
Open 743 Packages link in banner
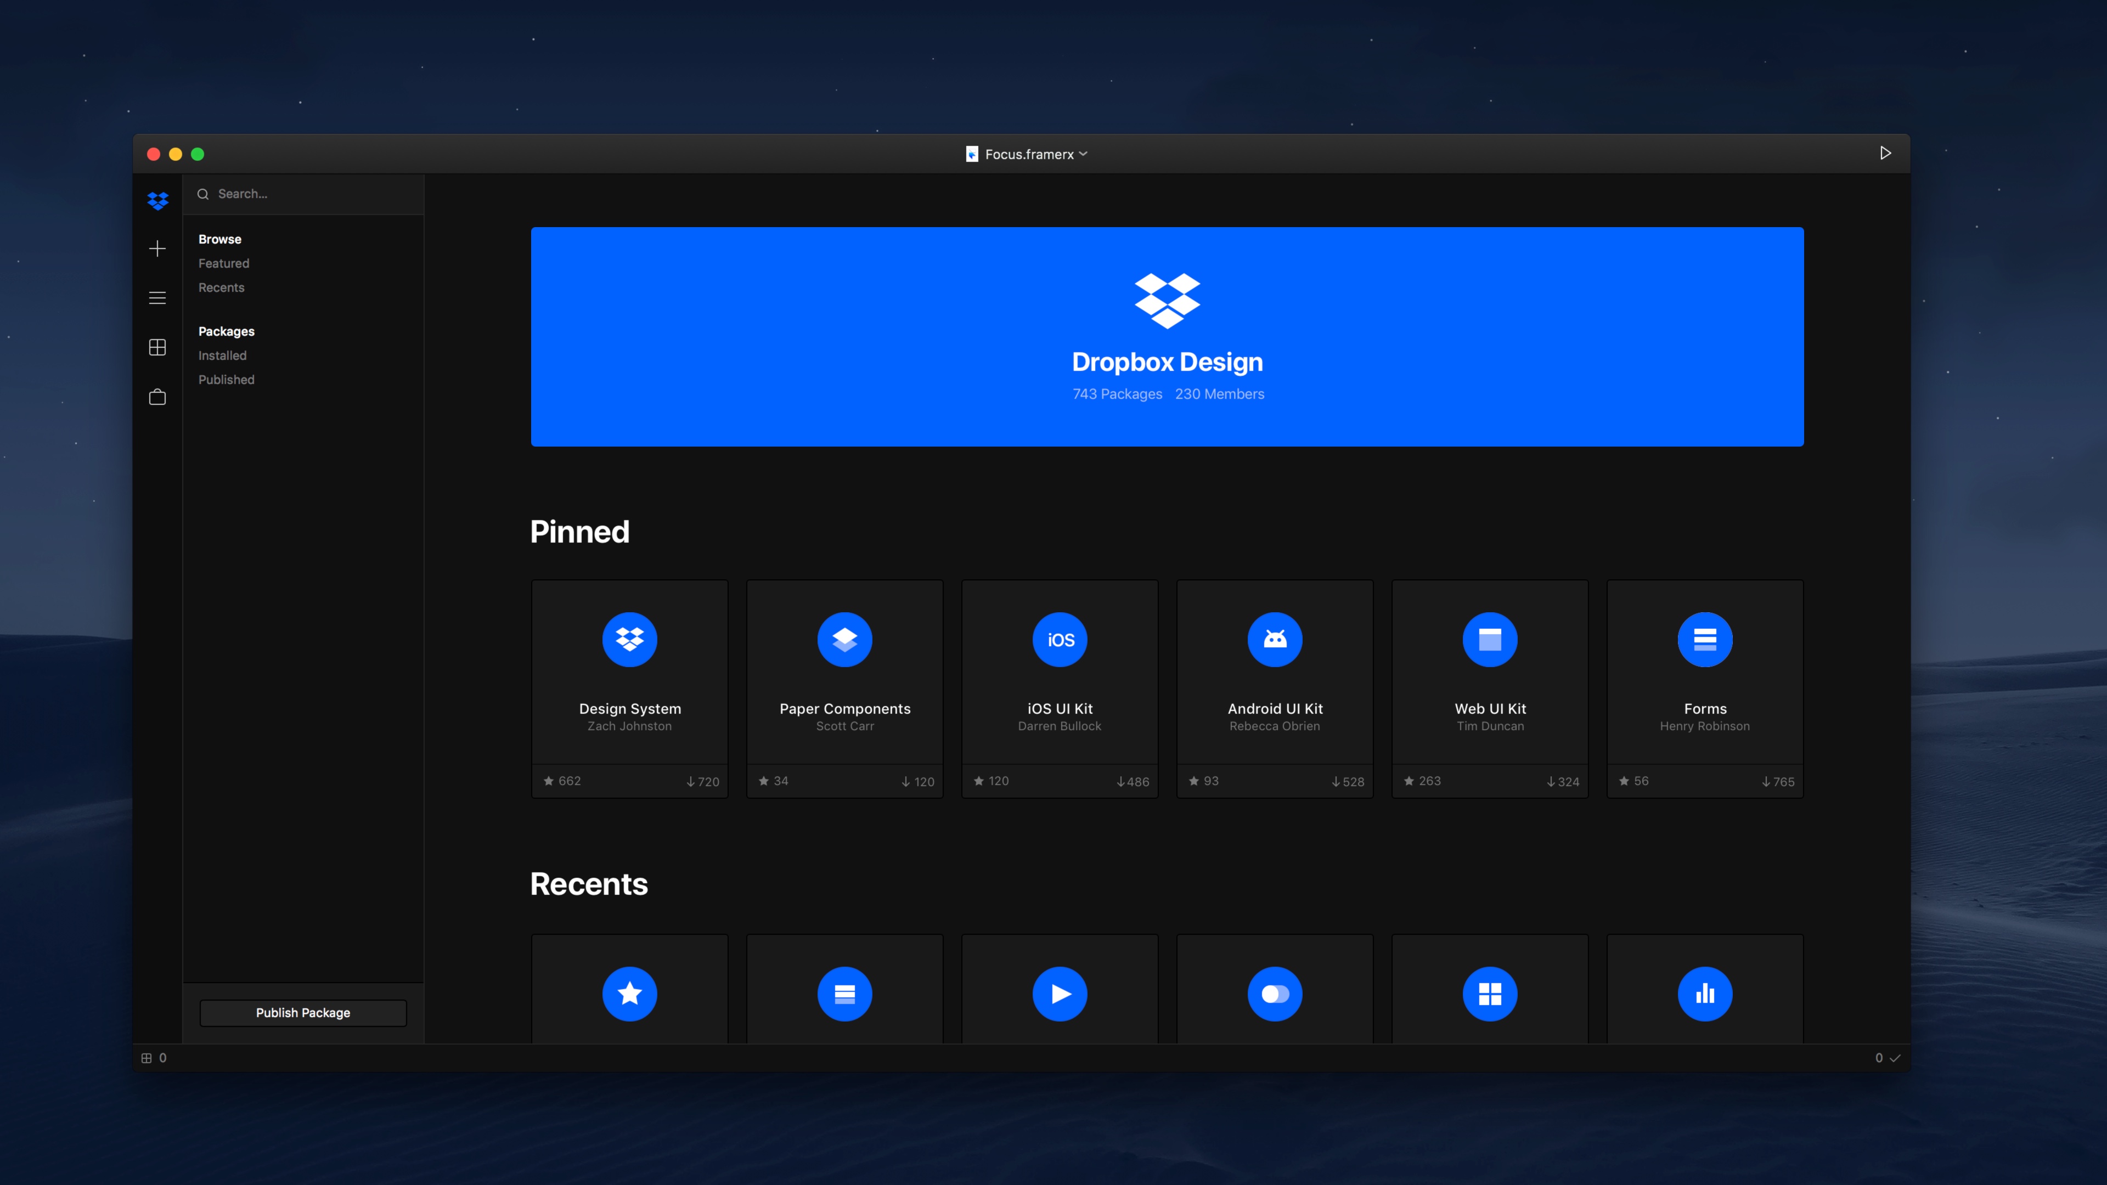tap(1117, 394)
